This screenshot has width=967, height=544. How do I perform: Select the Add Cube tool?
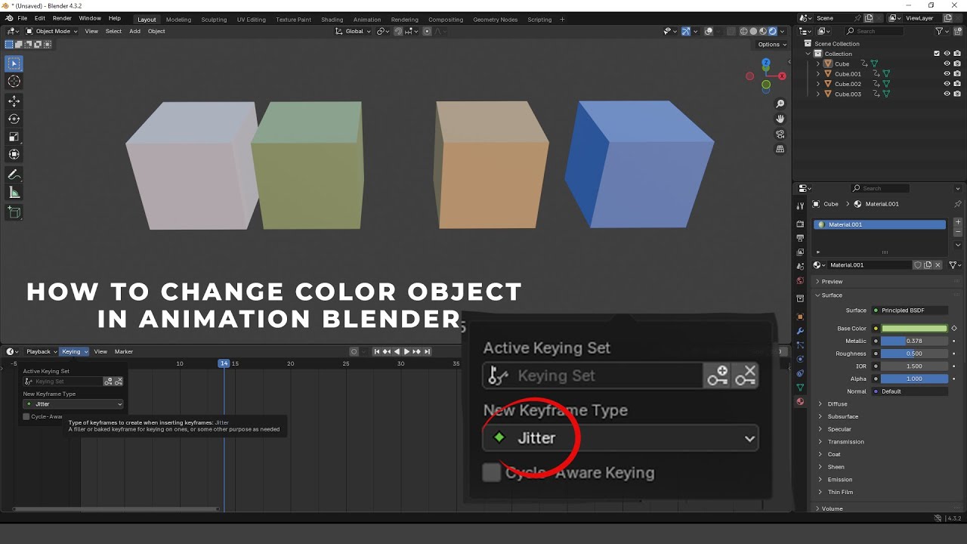(x=14, y=212)
